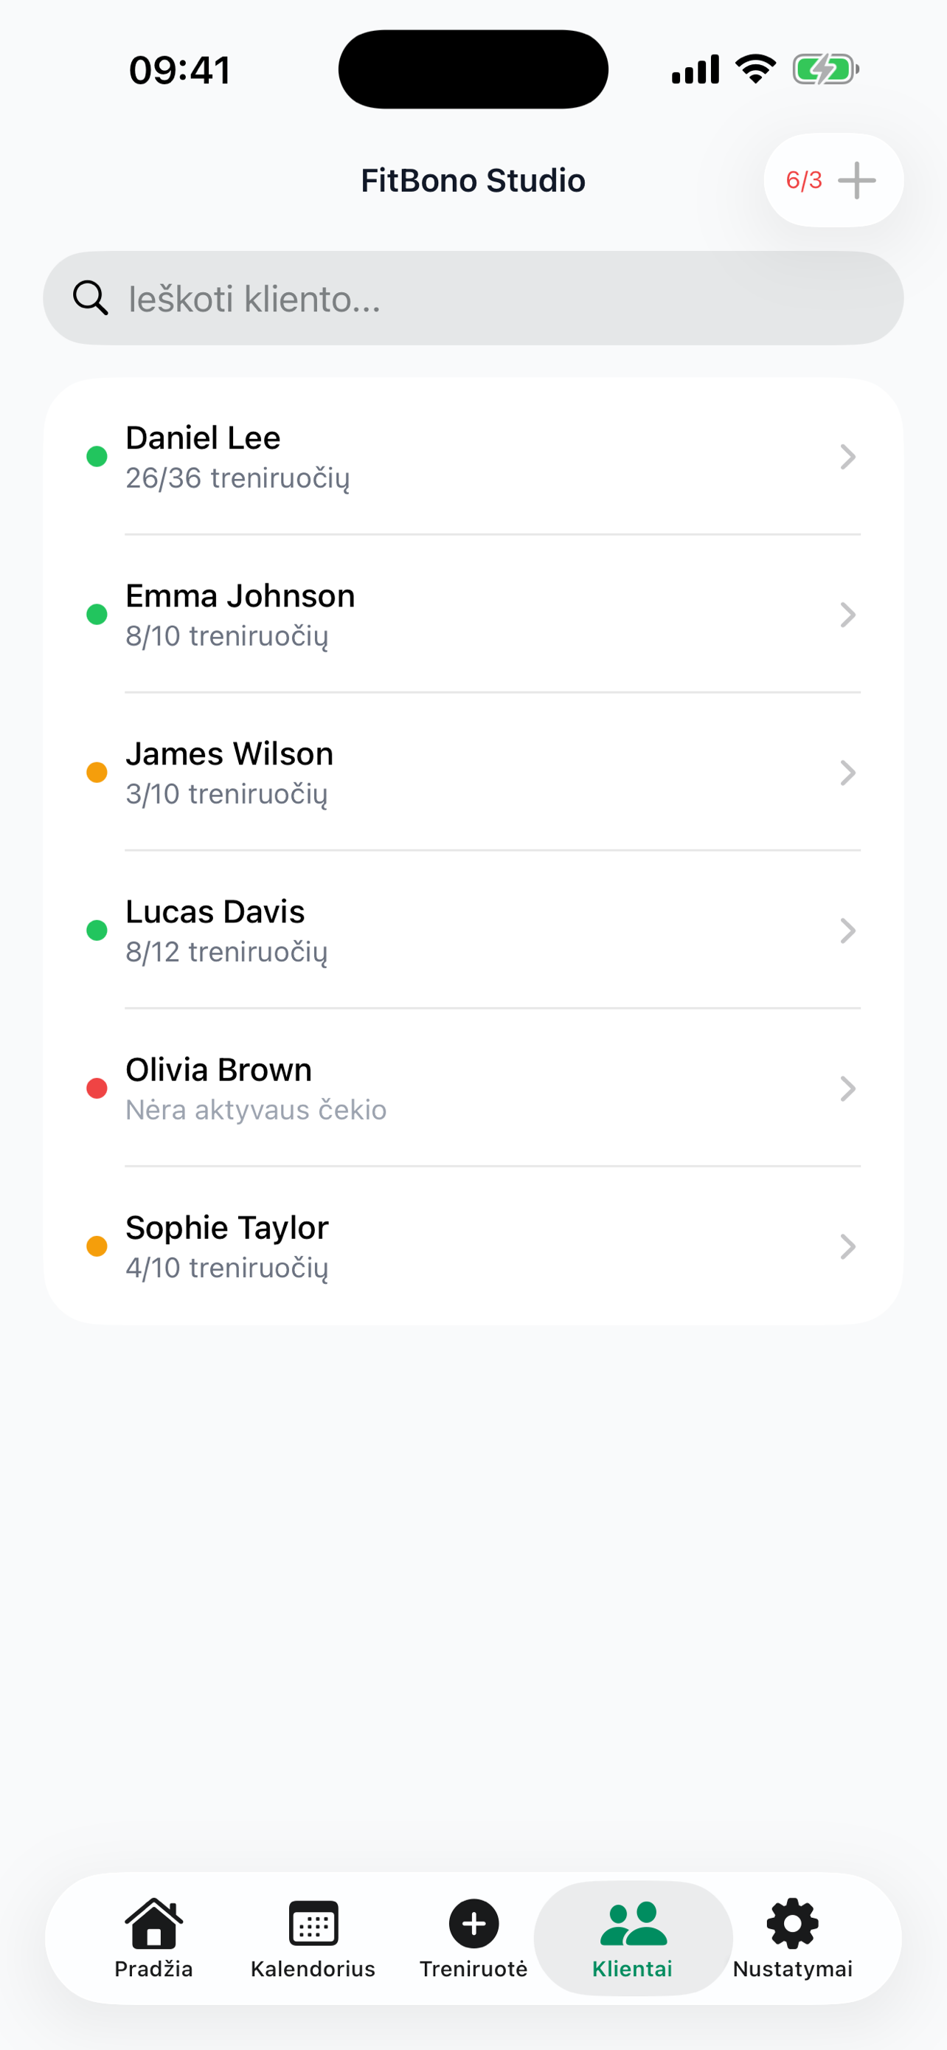Click orange status dot beside Sophie Taylor
The image size is (947, 2050).
[97, 1246]
